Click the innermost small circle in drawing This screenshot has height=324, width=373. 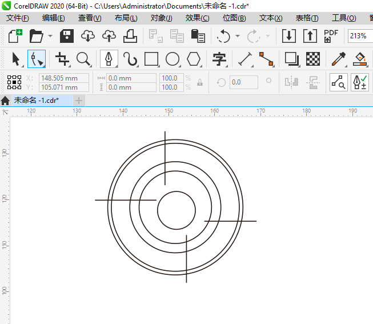point(177,210)
